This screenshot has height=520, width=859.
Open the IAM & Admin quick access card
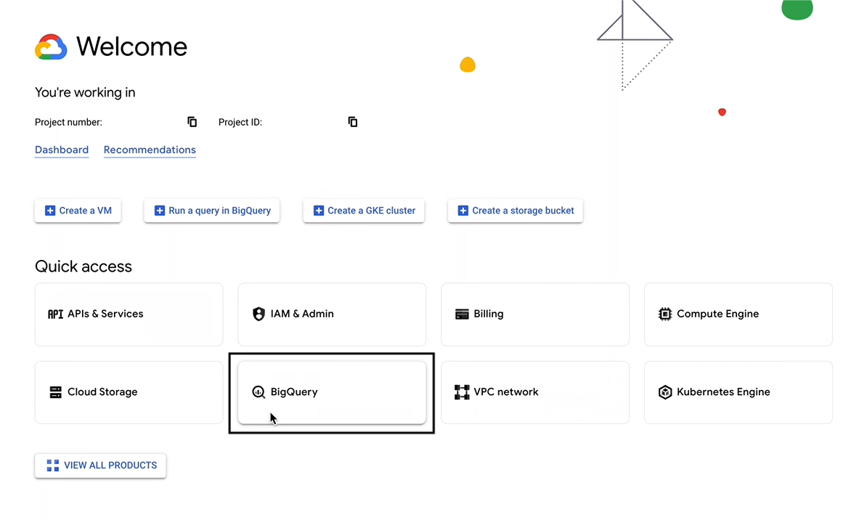click(332, 314)
